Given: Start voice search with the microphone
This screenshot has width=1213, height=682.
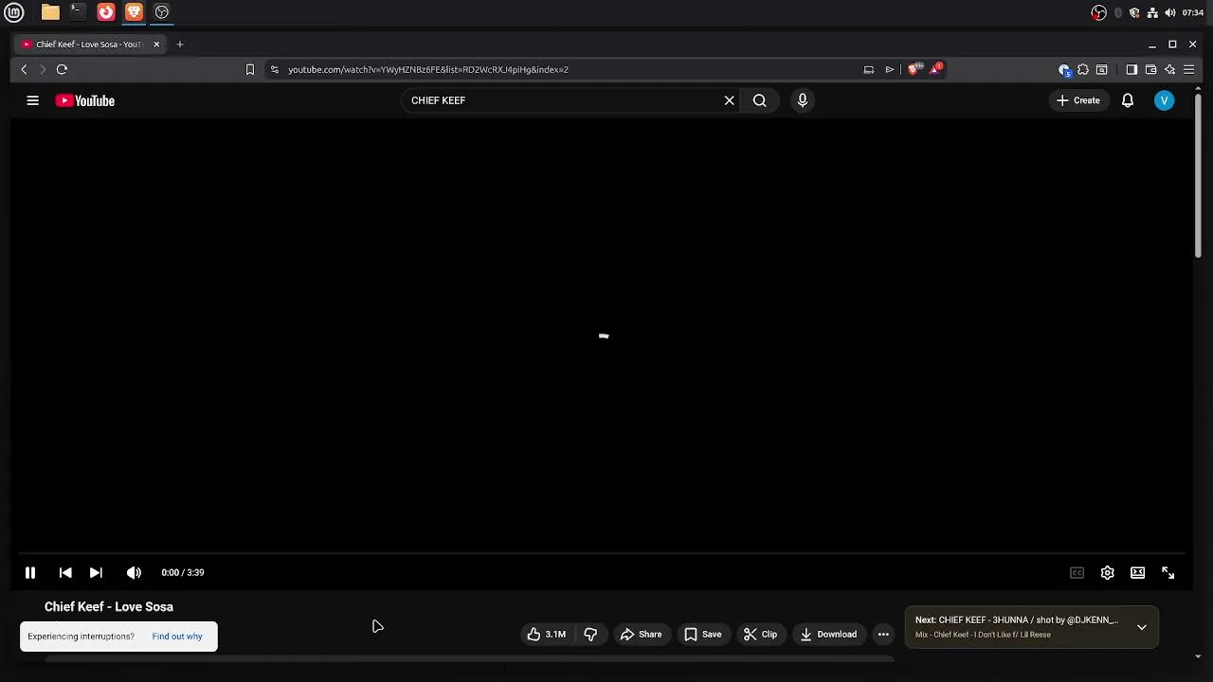Looking at the screenshot, I should (803, 100).
